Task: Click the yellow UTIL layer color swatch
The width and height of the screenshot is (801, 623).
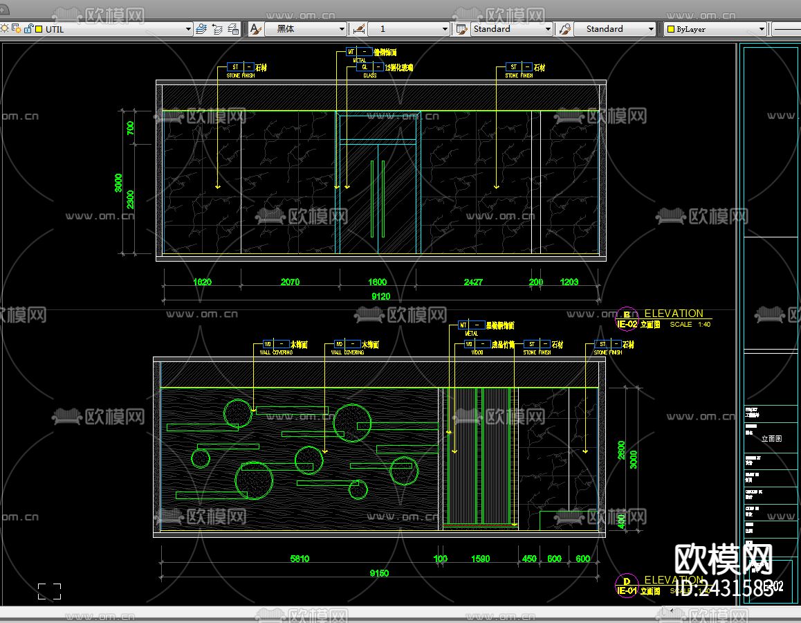Action: click(39, 29)
